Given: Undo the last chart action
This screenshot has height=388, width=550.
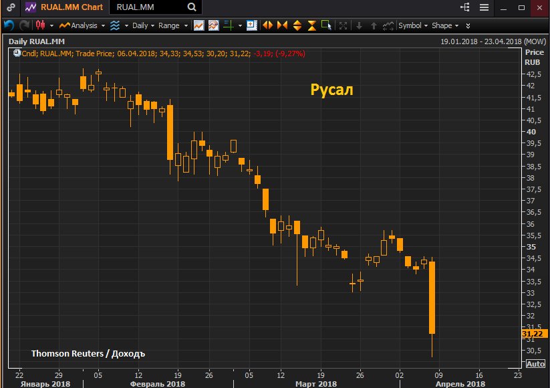Looking at the screenshot, I should 9,25.
